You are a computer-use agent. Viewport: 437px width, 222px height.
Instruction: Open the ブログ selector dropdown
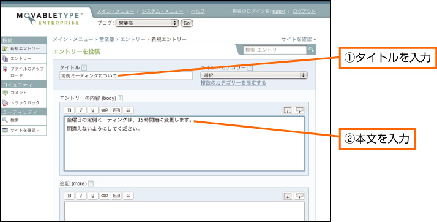click(x=147, y=23)
